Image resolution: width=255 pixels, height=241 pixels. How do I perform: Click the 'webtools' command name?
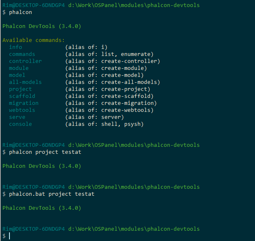[x=22, y=110]
